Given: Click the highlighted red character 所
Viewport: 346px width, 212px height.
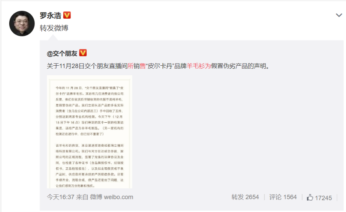Looking at the screenshot, I should 130,66.
